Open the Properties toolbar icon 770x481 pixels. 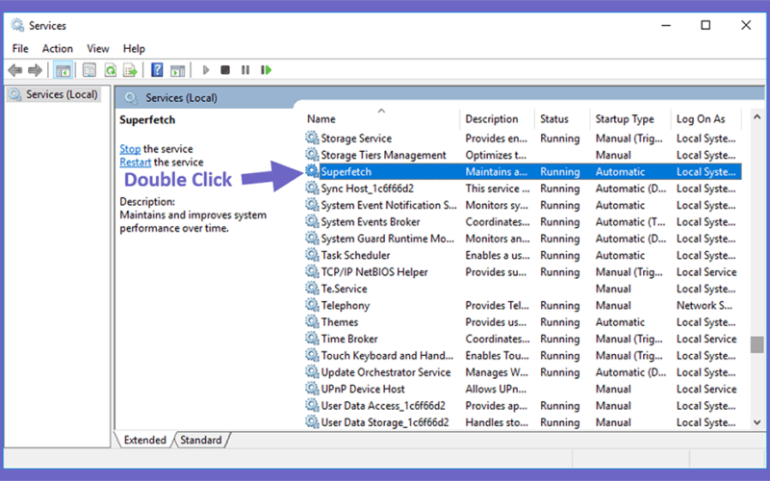point(90,70)
